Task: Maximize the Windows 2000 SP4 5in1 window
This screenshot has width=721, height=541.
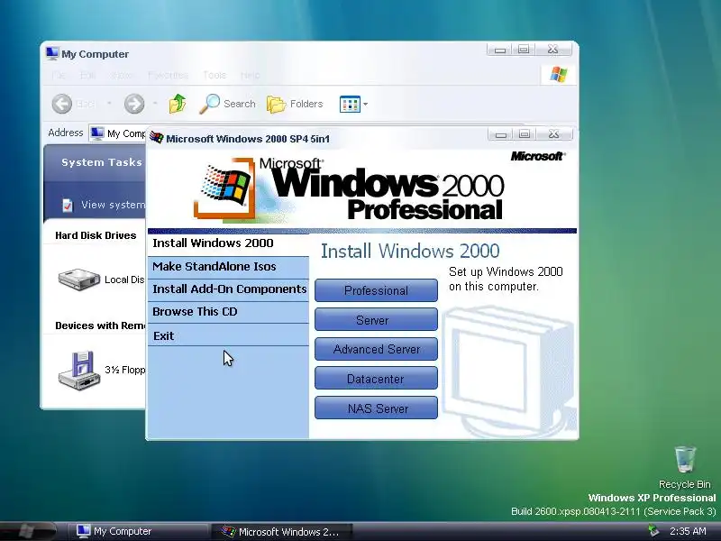Action: [x=525, y=134]
